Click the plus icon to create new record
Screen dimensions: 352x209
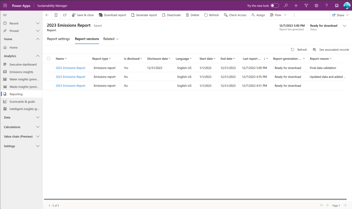point(296,5)
